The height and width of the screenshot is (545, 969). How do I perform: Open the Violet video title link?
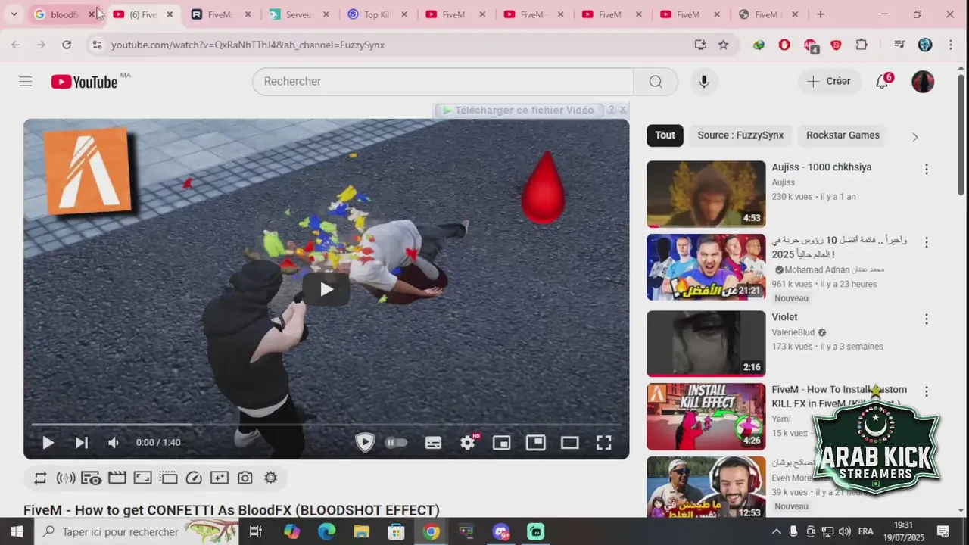tap(784, 317)
